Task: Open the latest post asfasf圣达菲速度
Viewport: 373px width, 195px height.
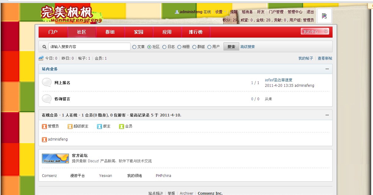Action: pos(278,80)
